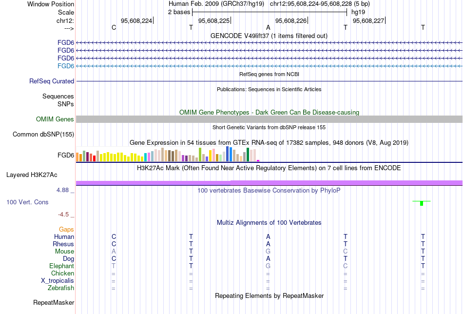
Task: Click the H3K27Ac Mark ENCODE track title
Action: click(269, 168)
